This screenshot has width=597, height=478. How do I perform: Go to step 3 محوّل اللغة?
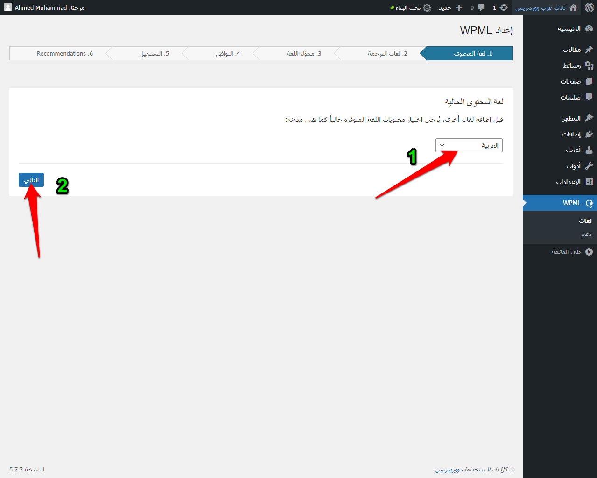[304, 54]
